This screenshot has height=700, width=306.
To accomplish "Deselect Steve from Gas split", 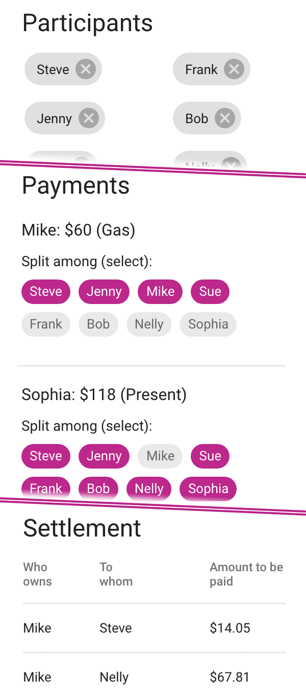I will [x=46, y=292].
